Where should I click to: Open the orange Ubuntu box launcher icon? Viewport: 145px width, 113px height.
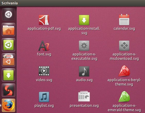(x=8, y=60)
